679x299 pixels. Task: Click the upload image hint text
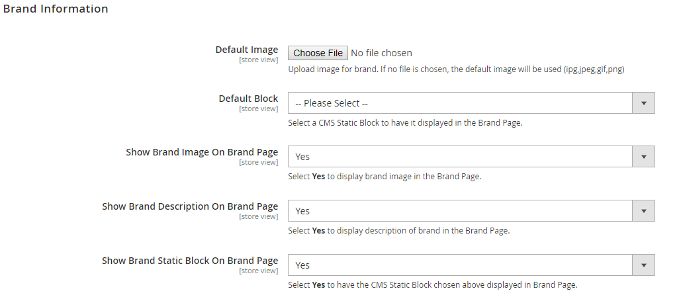click(x=456, y=69)
